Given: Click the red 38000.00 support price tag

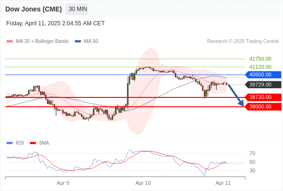Looking at the screenshot, I should pos(263,107).
